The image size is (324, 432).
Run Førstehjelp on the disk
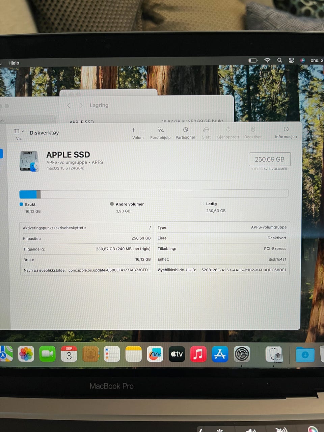[160, 130]
